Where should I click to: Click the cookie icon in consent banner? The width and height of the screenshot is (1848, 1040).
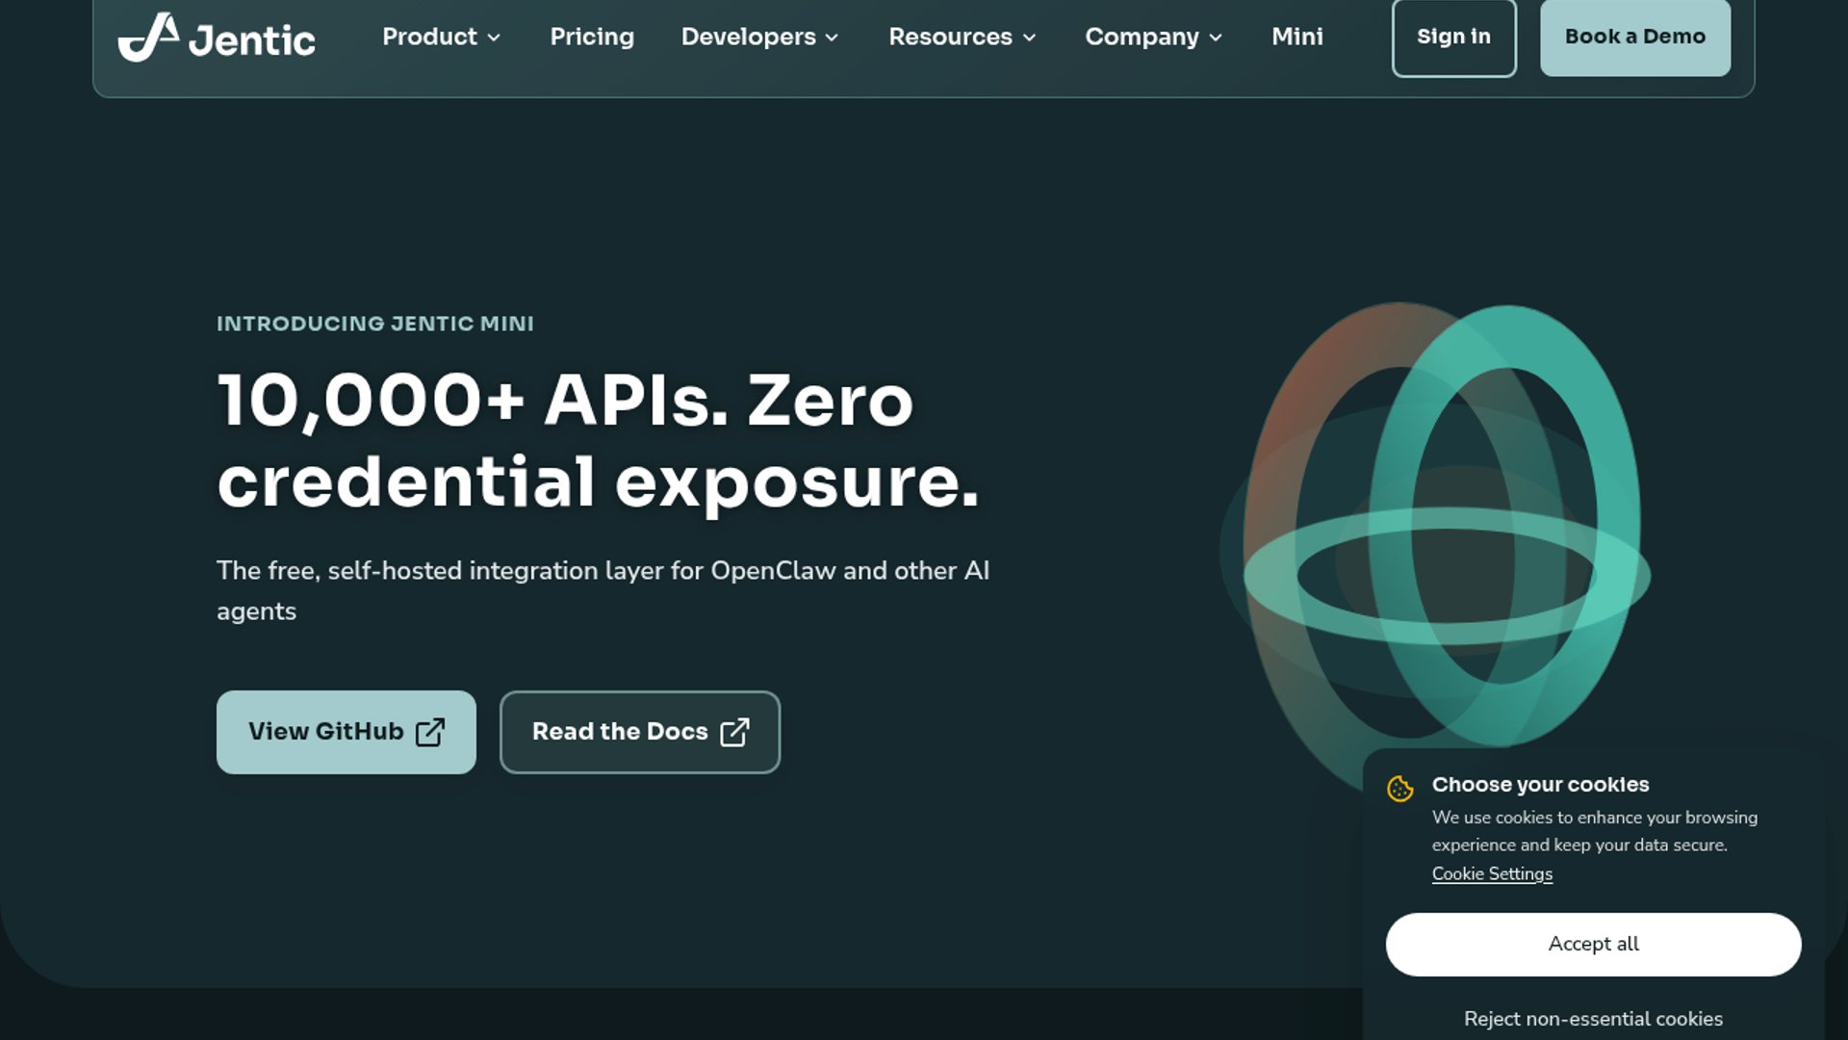1400,789
